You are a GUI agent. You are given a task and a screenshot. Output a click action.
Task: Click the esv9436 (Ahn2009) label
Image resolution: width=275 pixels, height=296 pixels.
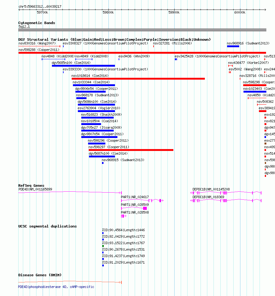[x=134, y=56]
